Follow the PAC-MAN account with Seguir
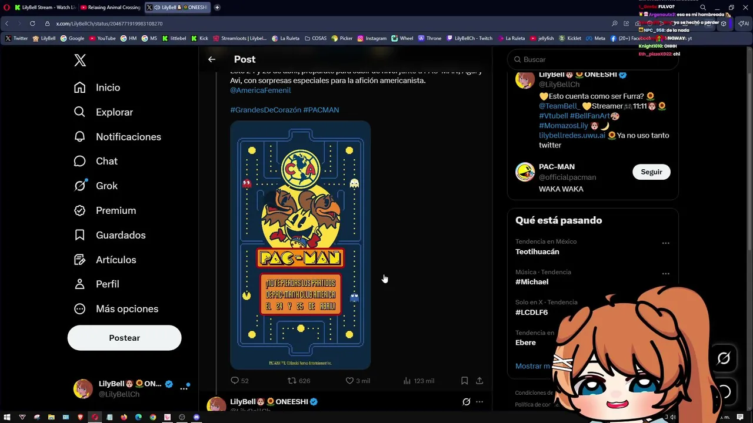This screenshot has width=753, height=423. pos(651,172)
